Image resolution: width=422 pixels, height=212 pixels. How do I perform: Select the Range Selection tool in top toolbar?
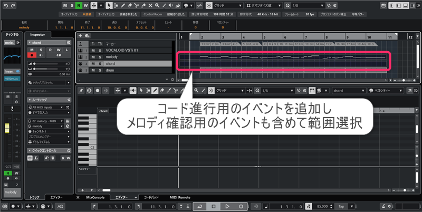point(116,5)
